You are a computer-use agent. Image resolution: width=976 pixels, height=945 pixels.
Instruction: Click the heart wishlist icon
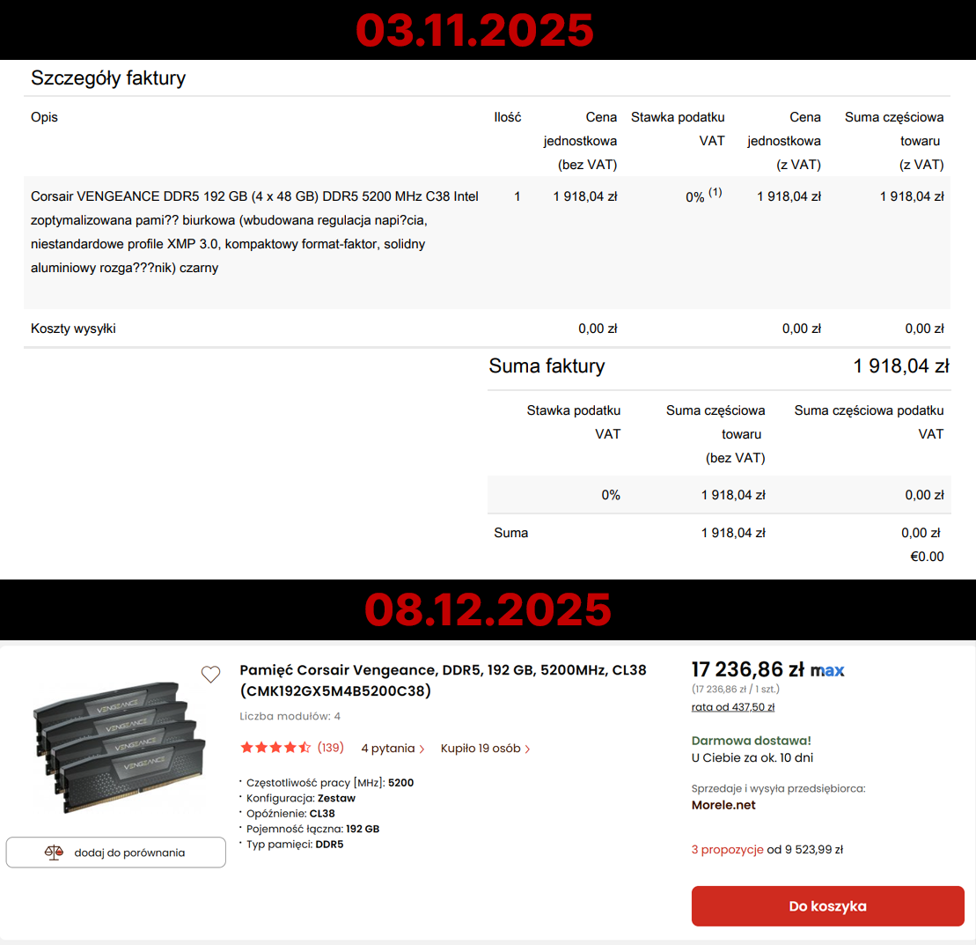(210, 675)
